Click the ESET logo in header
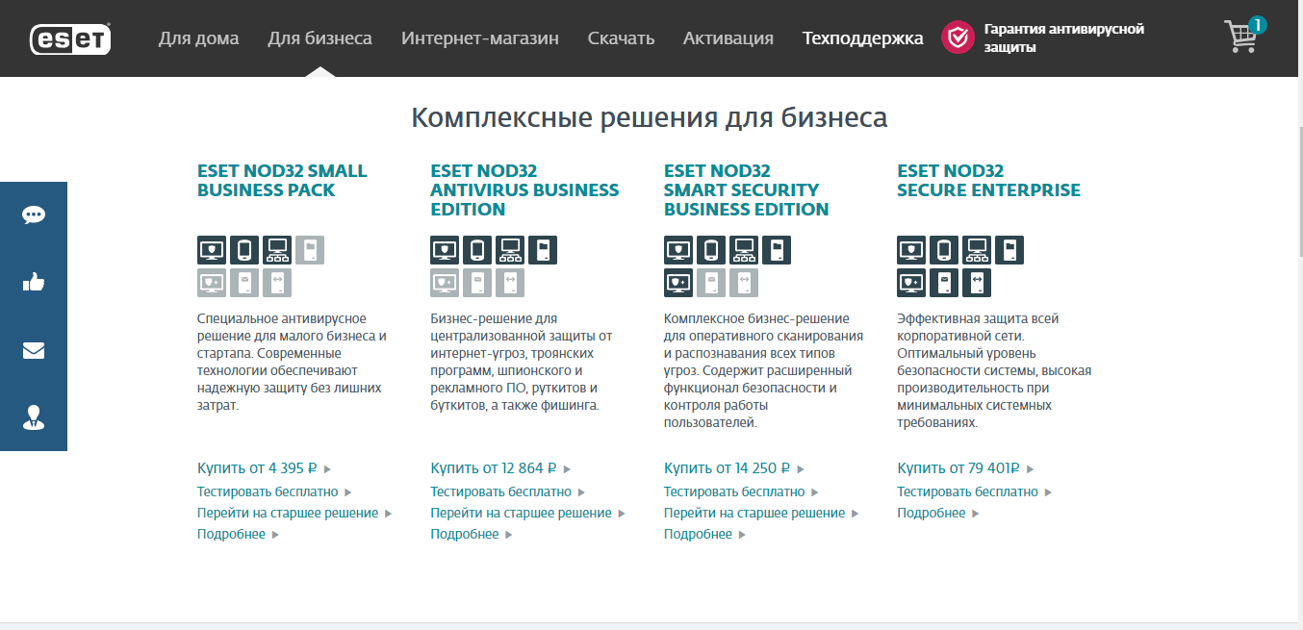Screen dimensions: 1303x630 click(70, 38)
